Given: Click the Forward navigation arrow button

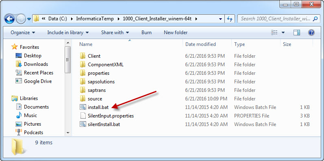Looking at the screenshot, I should point(21,19).
